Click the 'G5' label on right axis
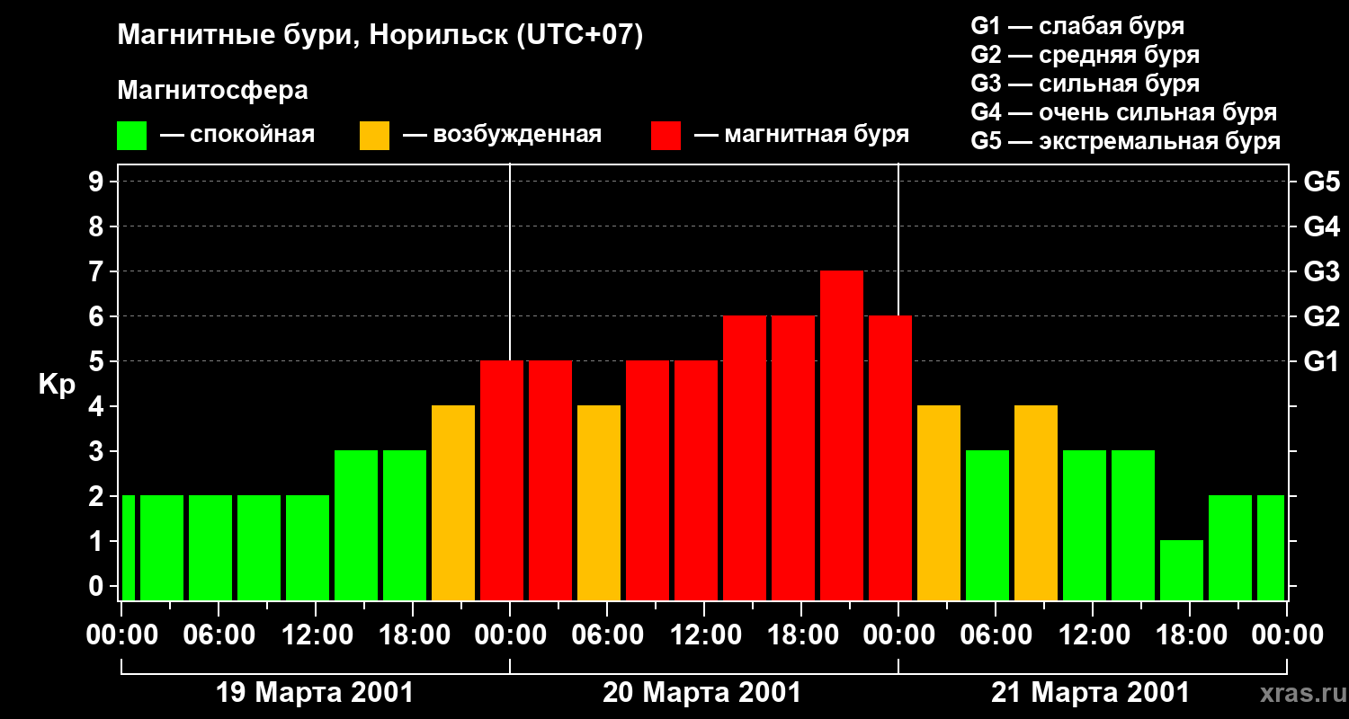Screen dimensions: 1349x719 pyautogui.click(x=1321, y=182)
